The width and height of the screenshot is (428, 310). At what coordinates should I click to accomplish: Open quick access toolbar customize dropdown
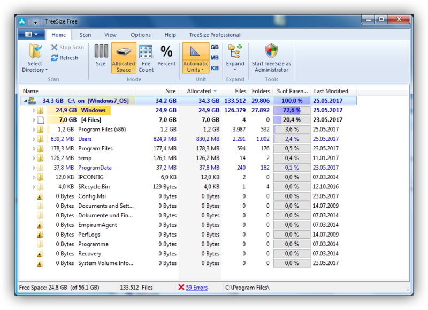pos(35,21)
